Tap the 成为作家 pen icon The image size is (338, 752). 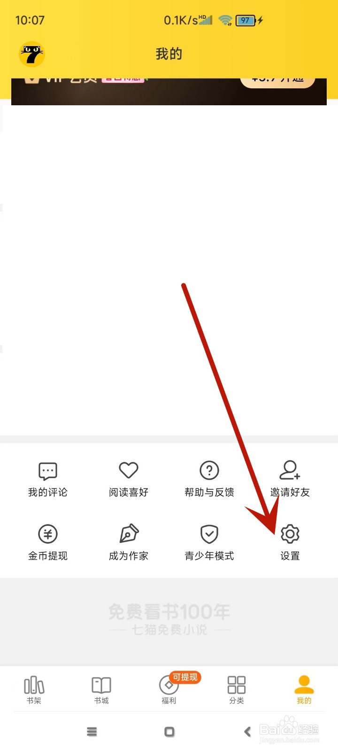[129, 533]
